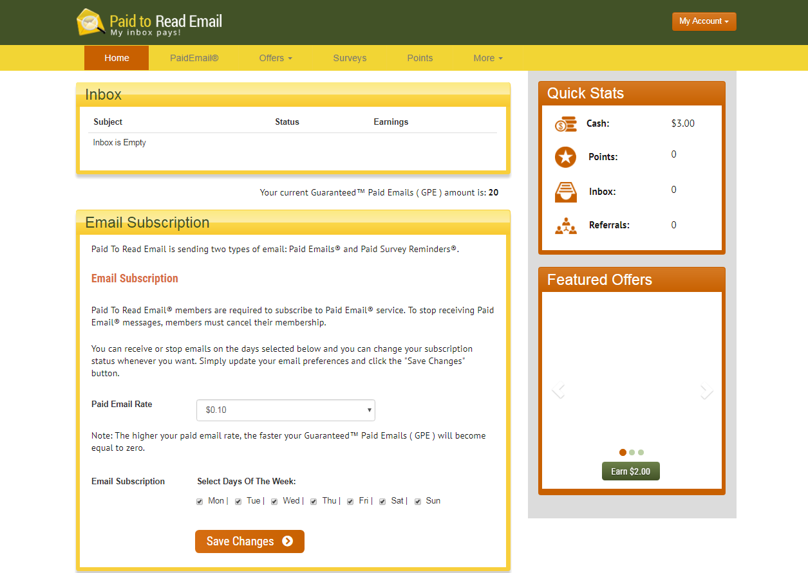
Task: Select the third carousel indicator dot
Action: point(641,452)
